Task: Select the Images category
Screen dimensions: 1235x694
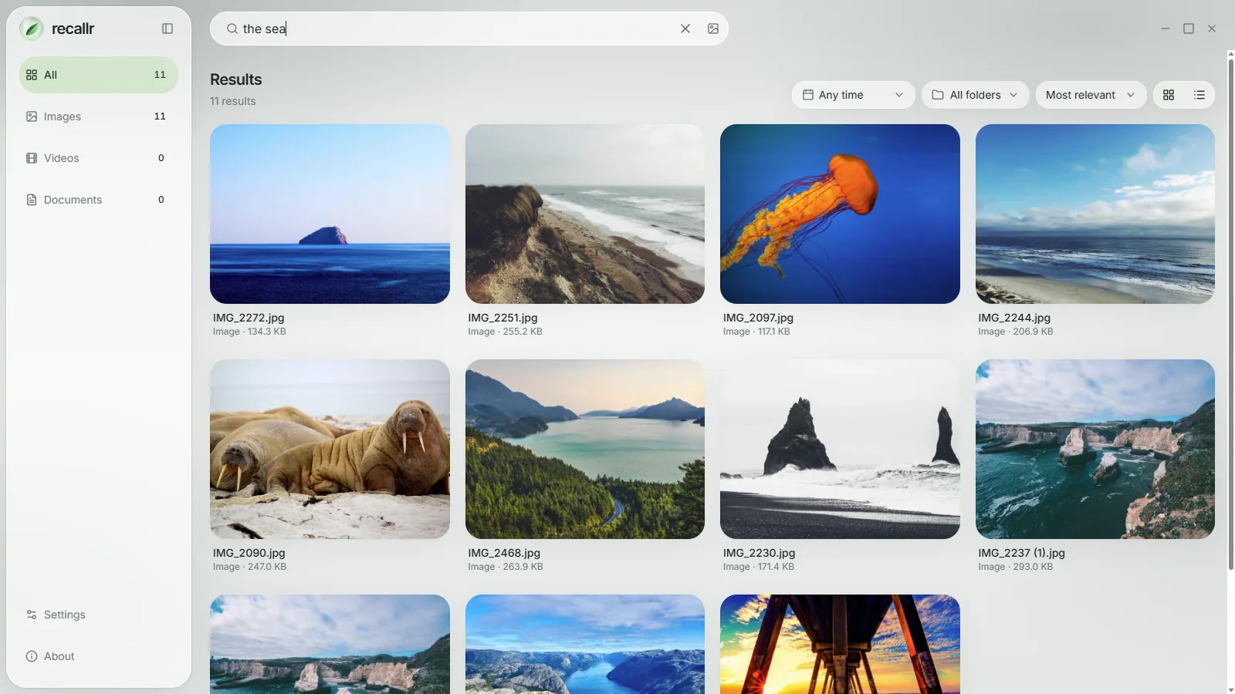Action: pyautogui.click(x=99, y=116)
